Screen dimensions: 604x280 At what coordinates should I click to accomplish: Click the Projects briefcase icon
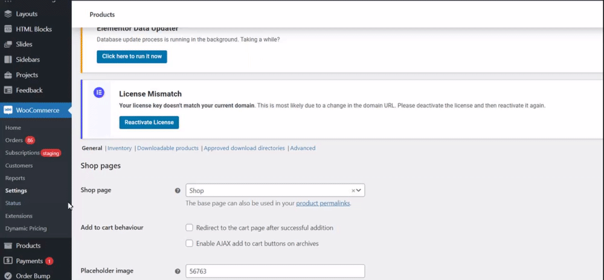click(x=8, y=75)
